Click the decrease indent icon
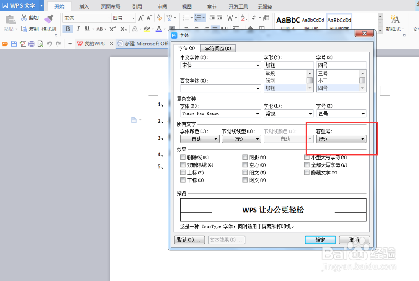Viewport: 419px width, 281px height. click(212, 18)
